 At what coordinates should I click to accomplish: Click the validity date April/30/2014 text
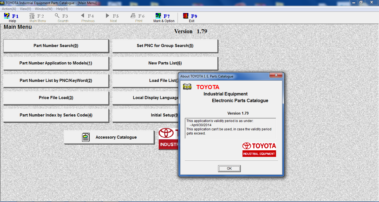click(201, 125)
